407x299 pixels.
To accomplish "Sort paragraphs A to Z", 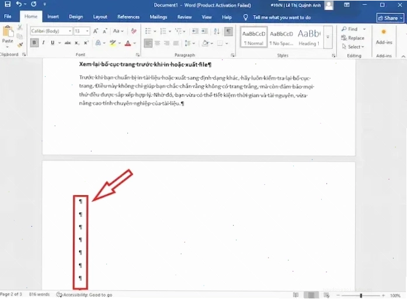I will (217, 31).
